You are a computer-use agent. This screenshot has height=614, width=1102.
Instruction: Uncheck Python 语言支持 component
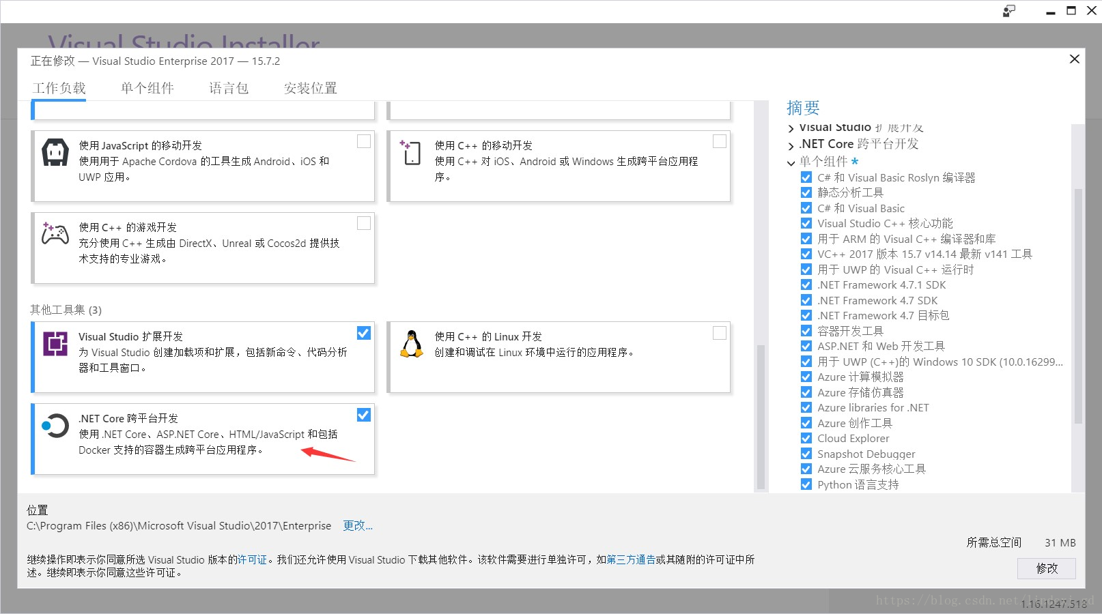[x=806, y=484]
